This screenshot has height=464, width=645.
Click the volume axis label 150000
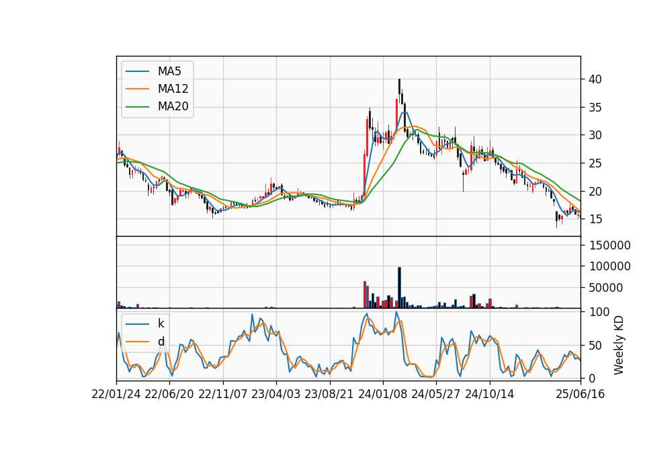click(x=610, y=245)
